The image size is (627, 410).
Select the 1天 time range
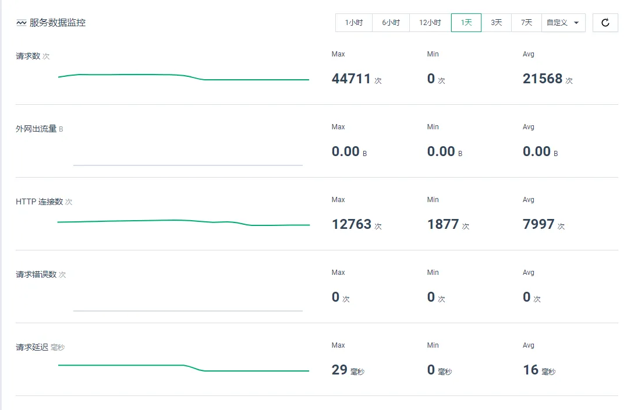click(466, 23)
